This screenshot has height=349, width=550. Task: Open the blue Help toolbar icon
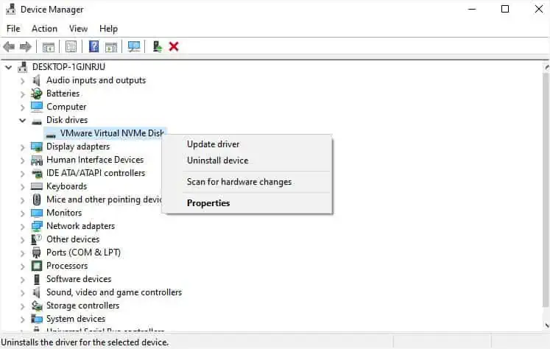pos(94,46)
